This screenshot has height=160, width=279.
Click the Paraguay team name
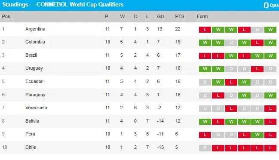pos(35,95)
